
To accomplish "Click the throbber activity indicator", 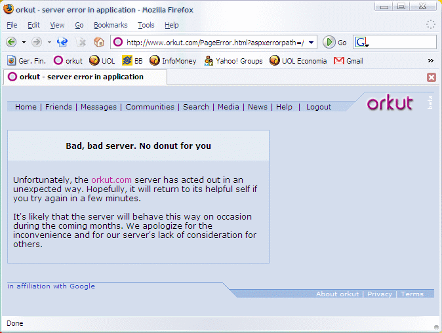I will tap(430, 24).
